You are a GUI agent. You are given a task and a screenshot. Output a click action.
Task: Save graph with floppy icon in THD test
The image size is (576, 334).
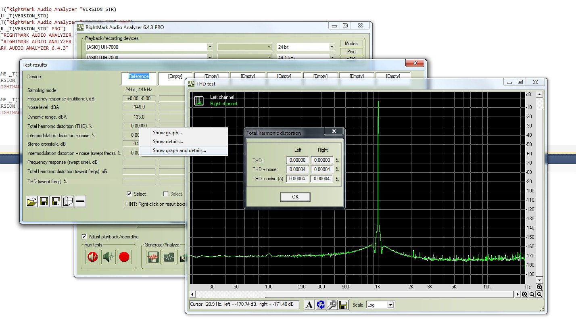(x=343, y=305)
